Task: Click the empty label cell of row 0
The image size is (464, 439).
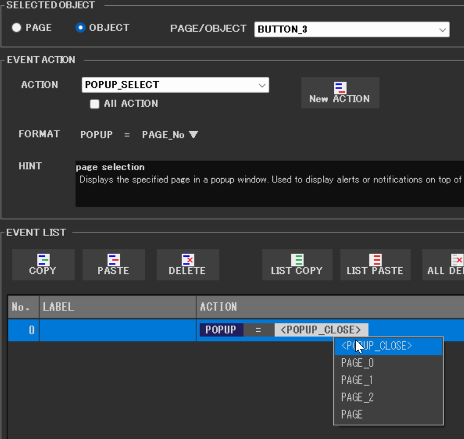Action: 118,330
